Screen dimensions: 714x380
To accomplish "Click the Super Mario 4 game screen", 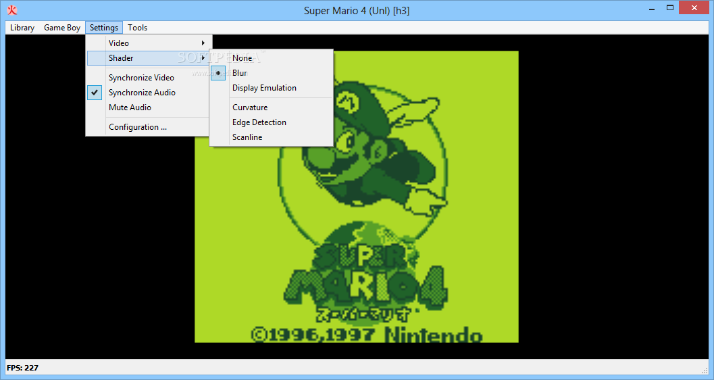I will (x=357, y=196).
